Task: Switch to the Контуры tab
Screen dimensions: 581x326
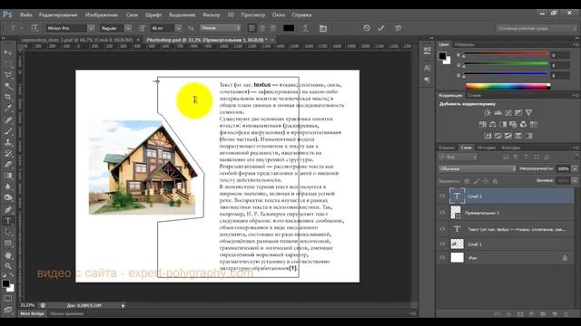Action: coord(511,148)
